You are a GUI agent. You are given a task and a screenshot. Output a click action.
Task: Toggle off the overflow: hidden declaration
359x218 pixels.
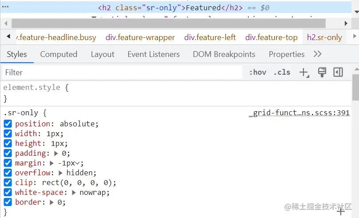[x=8, y=173]
